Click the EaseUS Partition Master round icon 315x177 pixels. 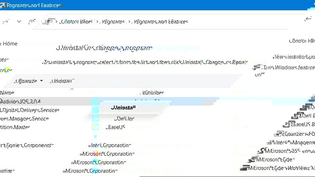pyautogui.click(x=95, y=127)
